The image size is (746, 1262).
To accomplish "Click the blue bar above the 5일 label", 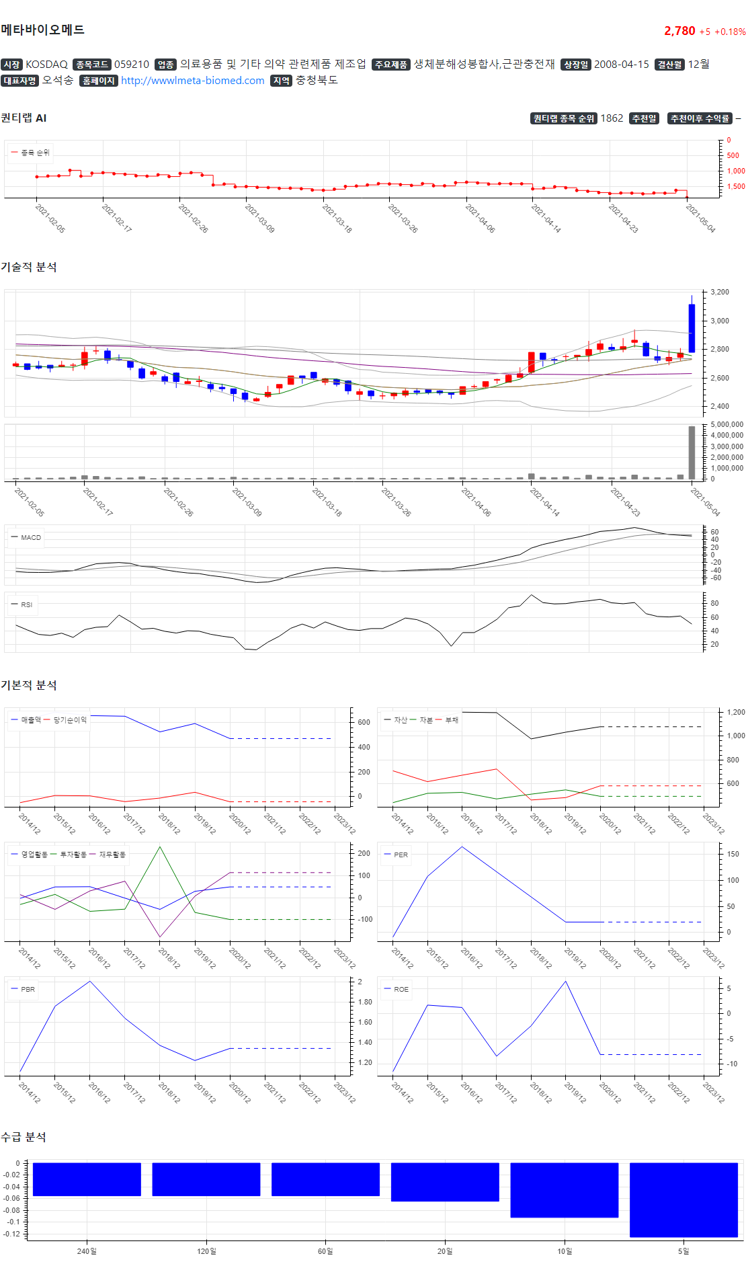I will click(x=683, y=1200).
